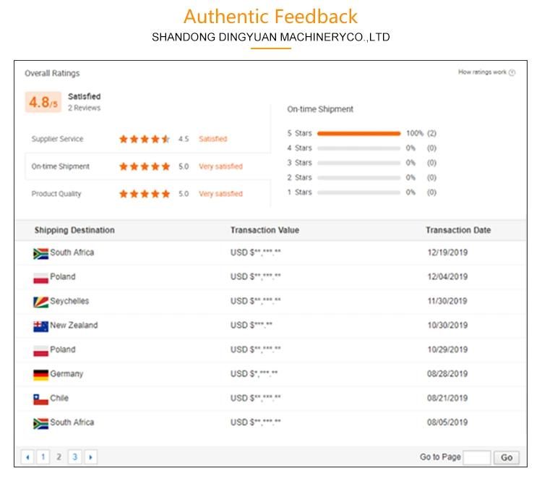Click the Go button
The height and width of the screenshot is (484, 542).
click(507, 458)
